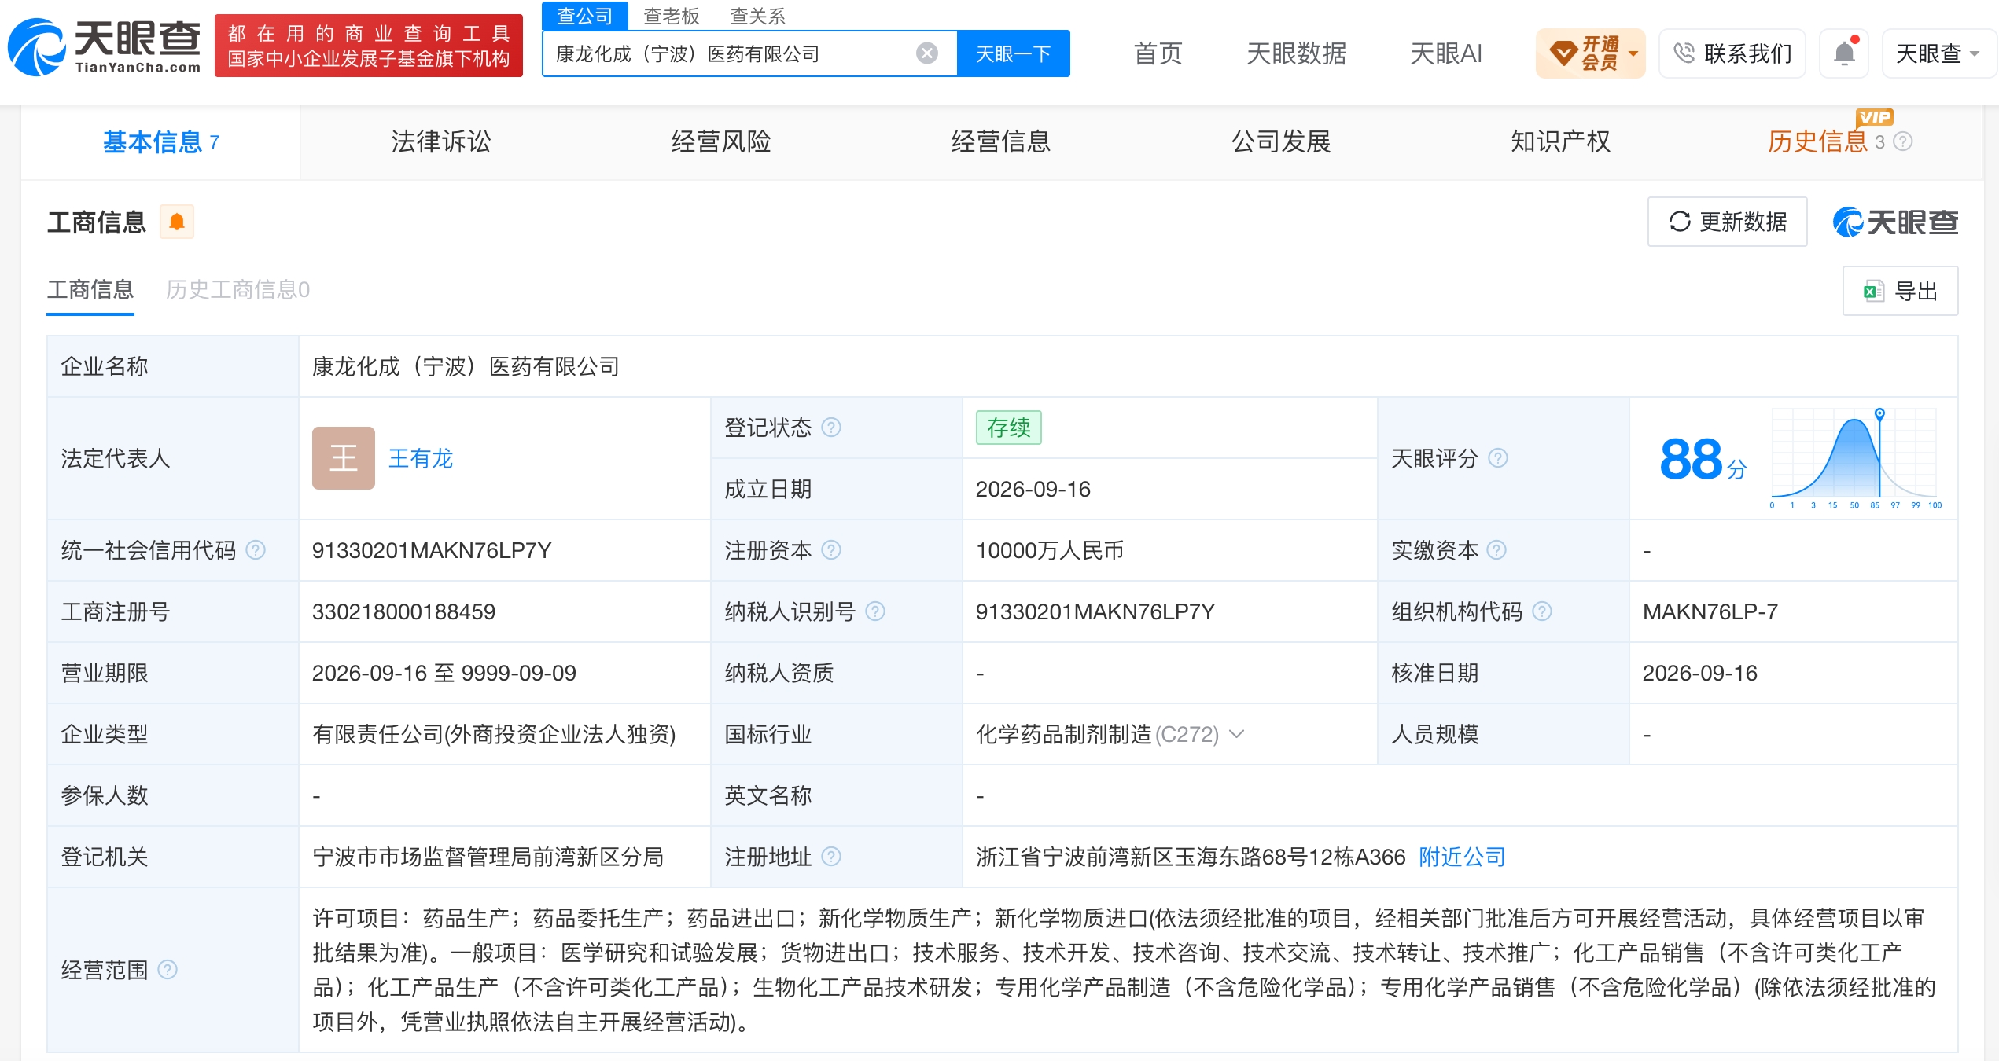Viewport: 1999px width, 1061px height.
Task: Click help icon next to 登记状态
Action: (x=831, y=428)
